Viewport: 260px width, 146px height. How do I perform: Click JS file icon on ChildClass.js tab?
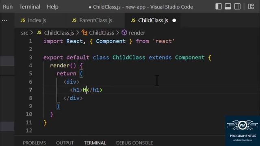(133, 20)
